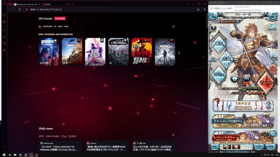Image resolution: width=280 pixels, height=157 pixels.
Task: Open the top diamond party button in Granblue
Action: [219, 44]
